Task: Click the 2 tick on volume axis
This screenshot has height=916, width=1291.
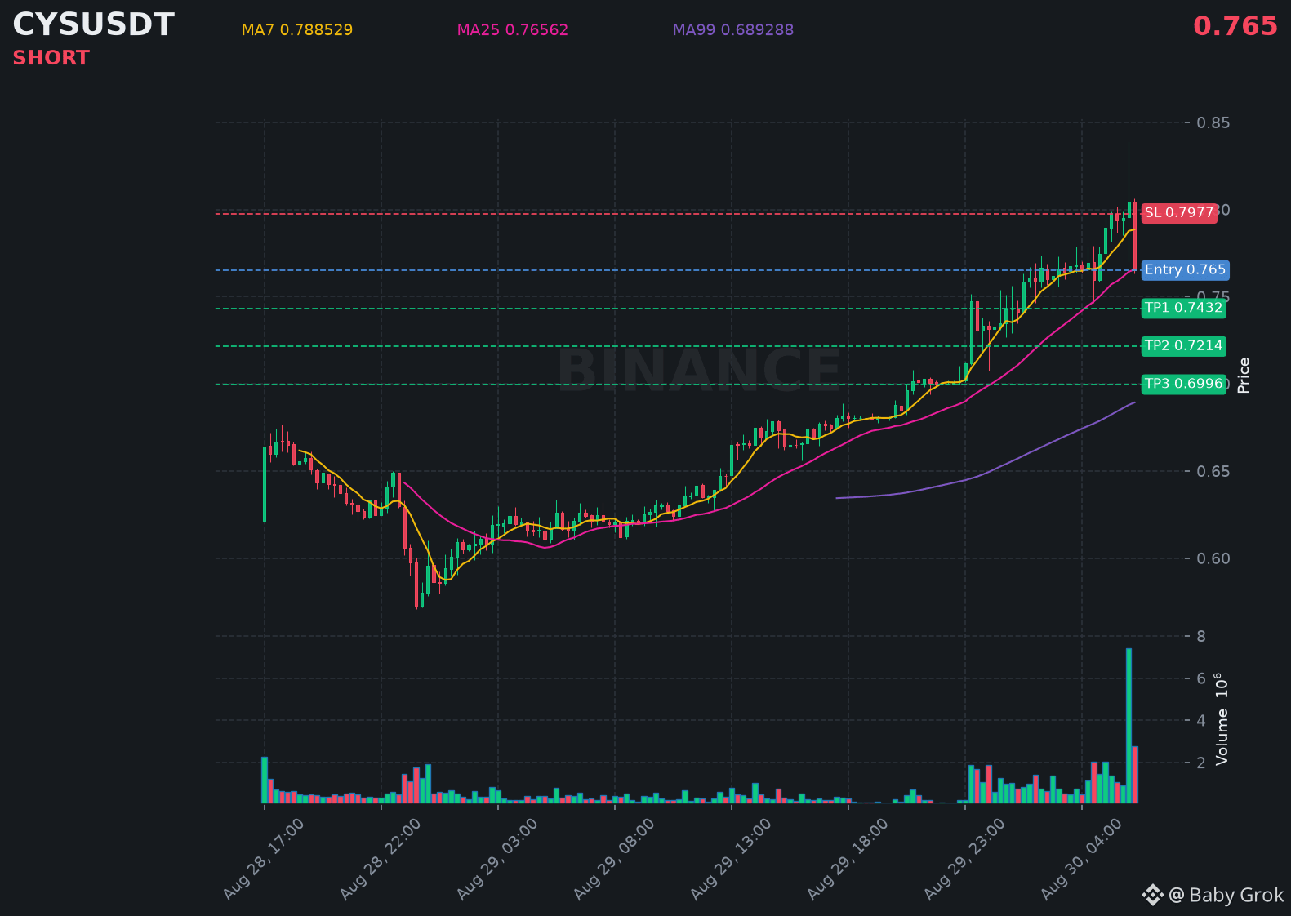Action: 1201,763
